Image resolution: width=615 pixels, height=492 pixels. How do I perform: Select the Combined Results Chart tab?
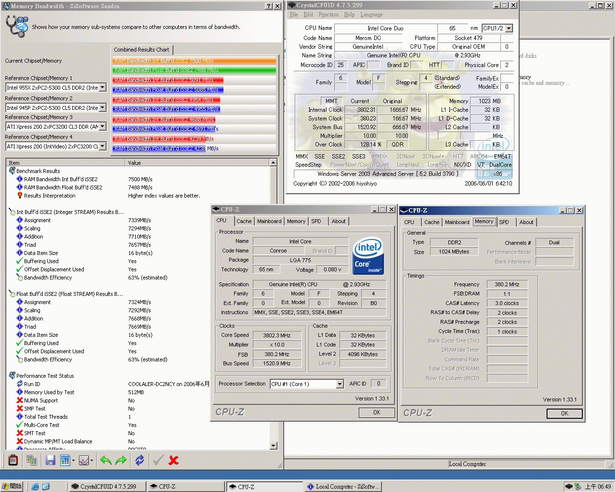point(142,50)
